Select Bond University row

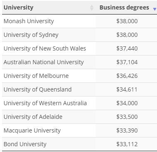pos(80,144)
